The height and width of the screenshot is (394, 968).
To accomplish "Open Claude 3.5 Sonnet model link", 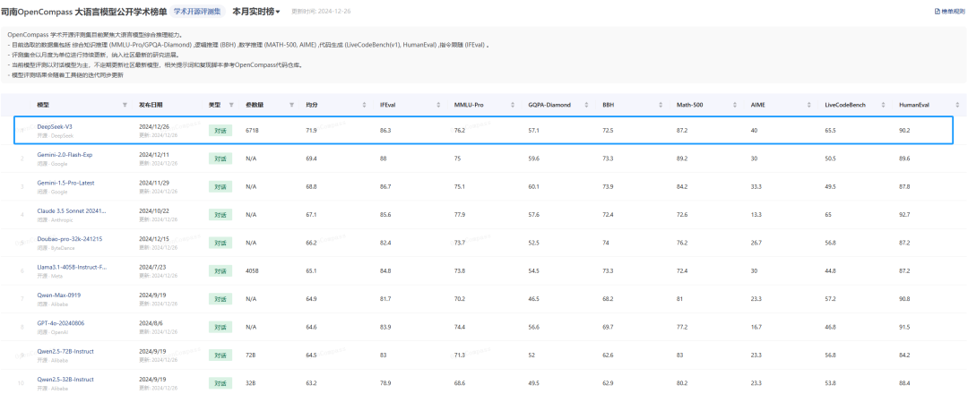I will (72, 210).
